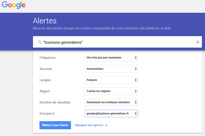This screenshot has height=136, width=205.
Task: Click the Google logo
Action: pos(14,5)
